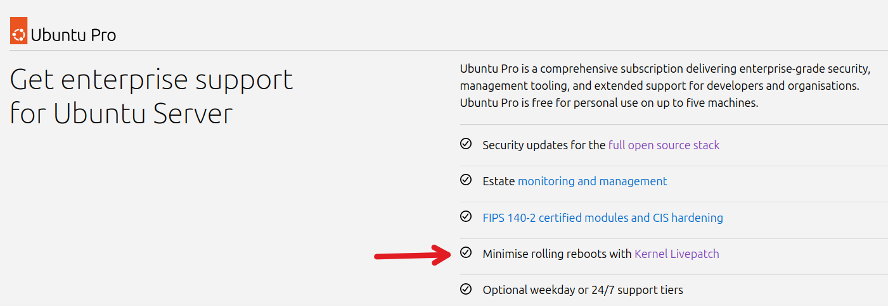Follow the "monitoring and management" link
Image resolution: width=888 pixels, height=306 pixels.
pos(592,181)
